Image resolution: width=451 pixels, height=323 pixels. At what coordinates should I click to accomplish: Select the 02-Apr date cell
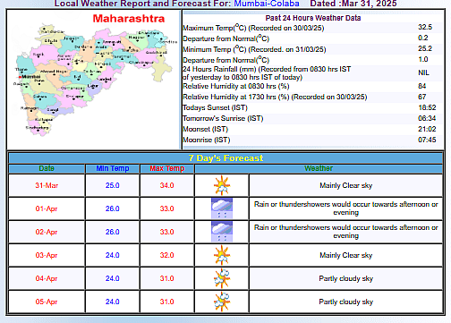[x=47, y=232]
